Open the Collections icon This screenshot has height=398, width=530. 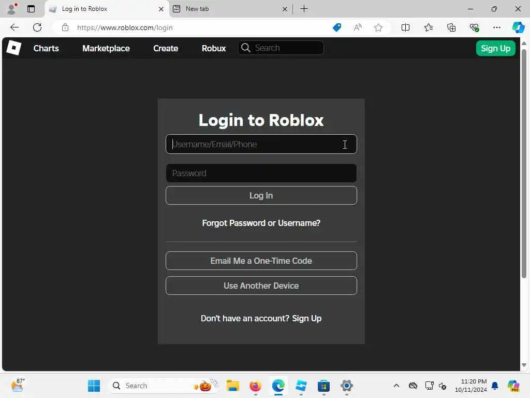451,27
